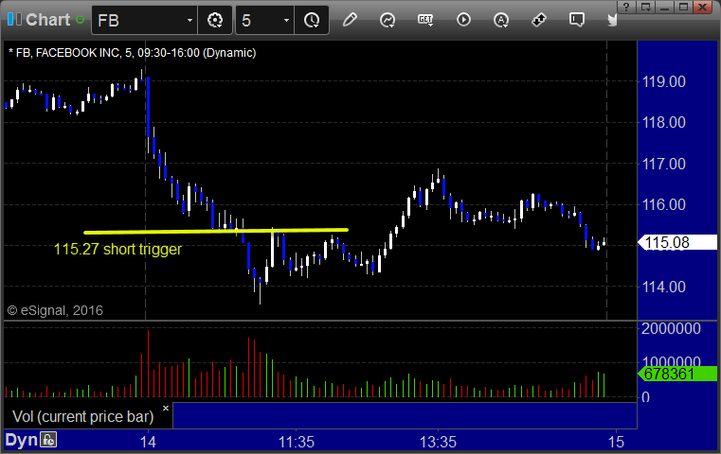Click the bar replay play icon

pyautogui.click(x=463, y=20)
